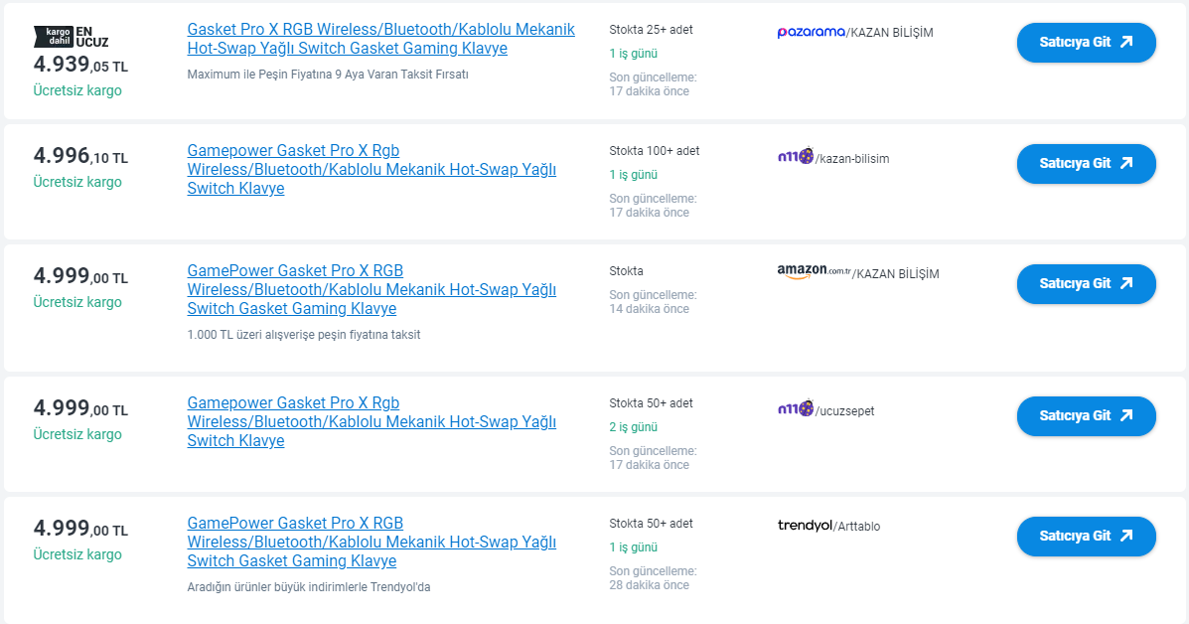Click the KAZAN BİLİŞİM seller name next to Pazarama
This screenshot has width=1189, height=624.
pos(892,33)
